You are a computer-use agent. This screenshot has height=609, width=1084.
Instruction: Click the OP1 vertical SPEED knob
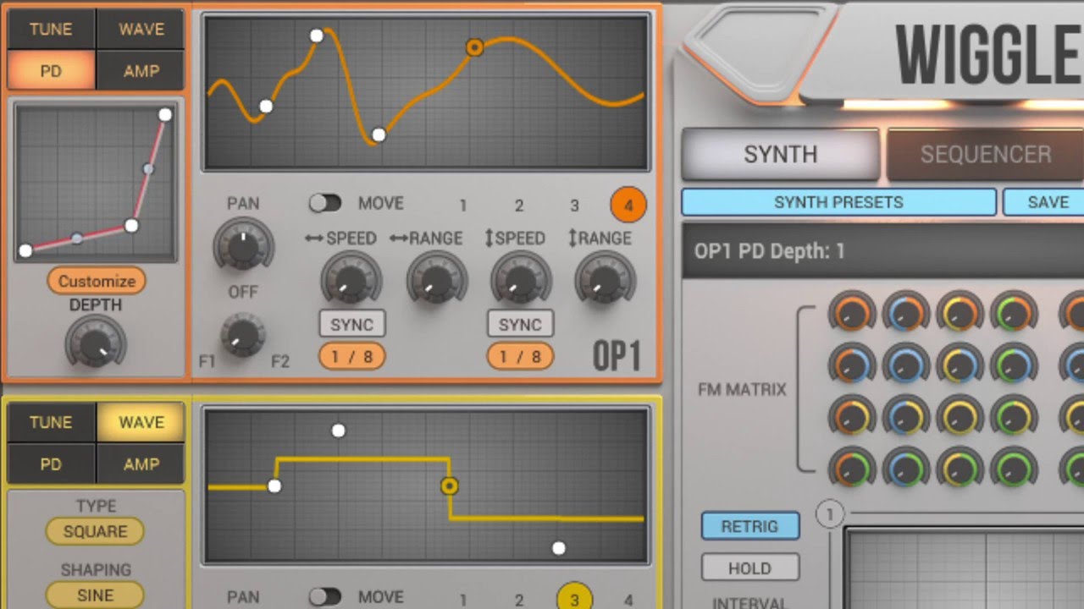pos(521,280)
